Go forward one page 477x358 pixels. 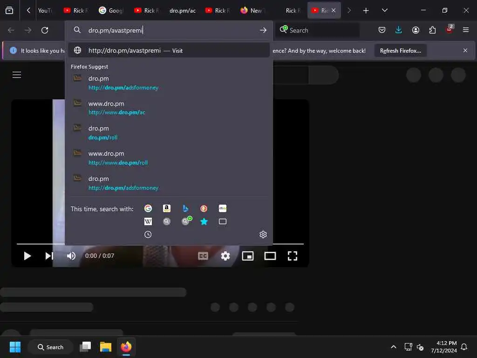tap(27, 30)
